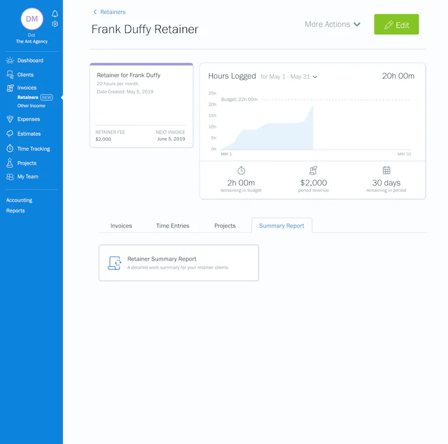Open the Accounting link in sidebar
Viewport: 448px width, 444px height.
(19, 200)
